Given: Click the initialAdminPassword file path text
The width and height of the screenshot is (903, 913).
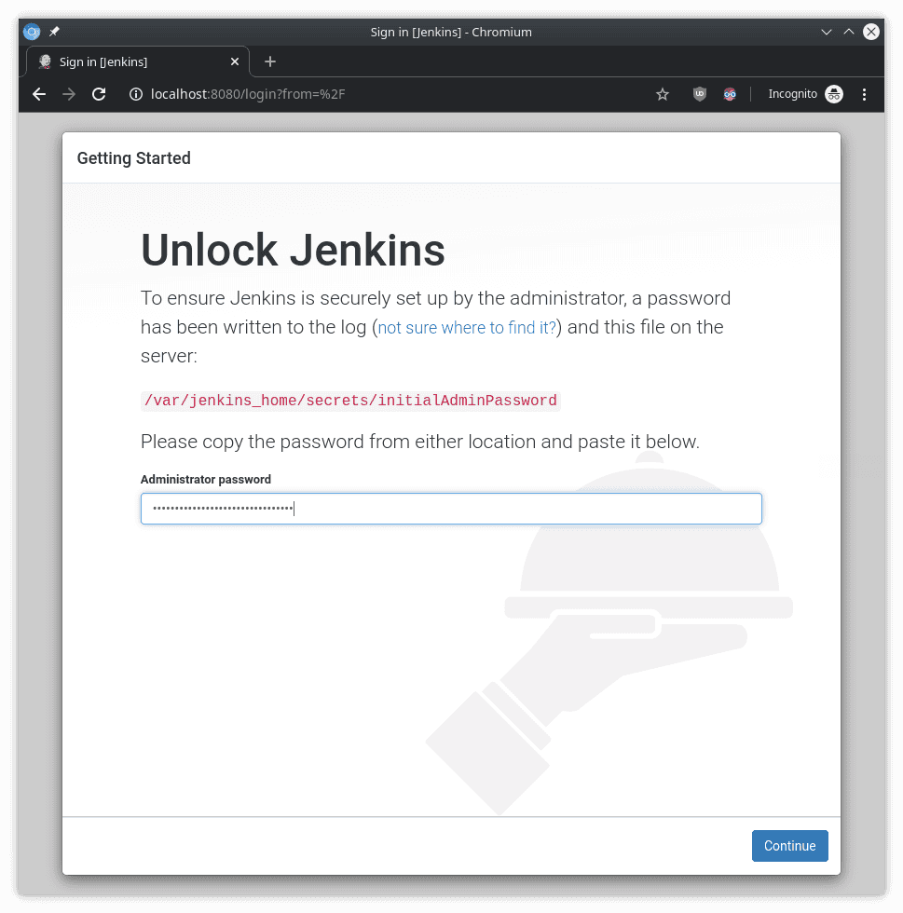Looking at the screenshot, I should click(350, 401).
